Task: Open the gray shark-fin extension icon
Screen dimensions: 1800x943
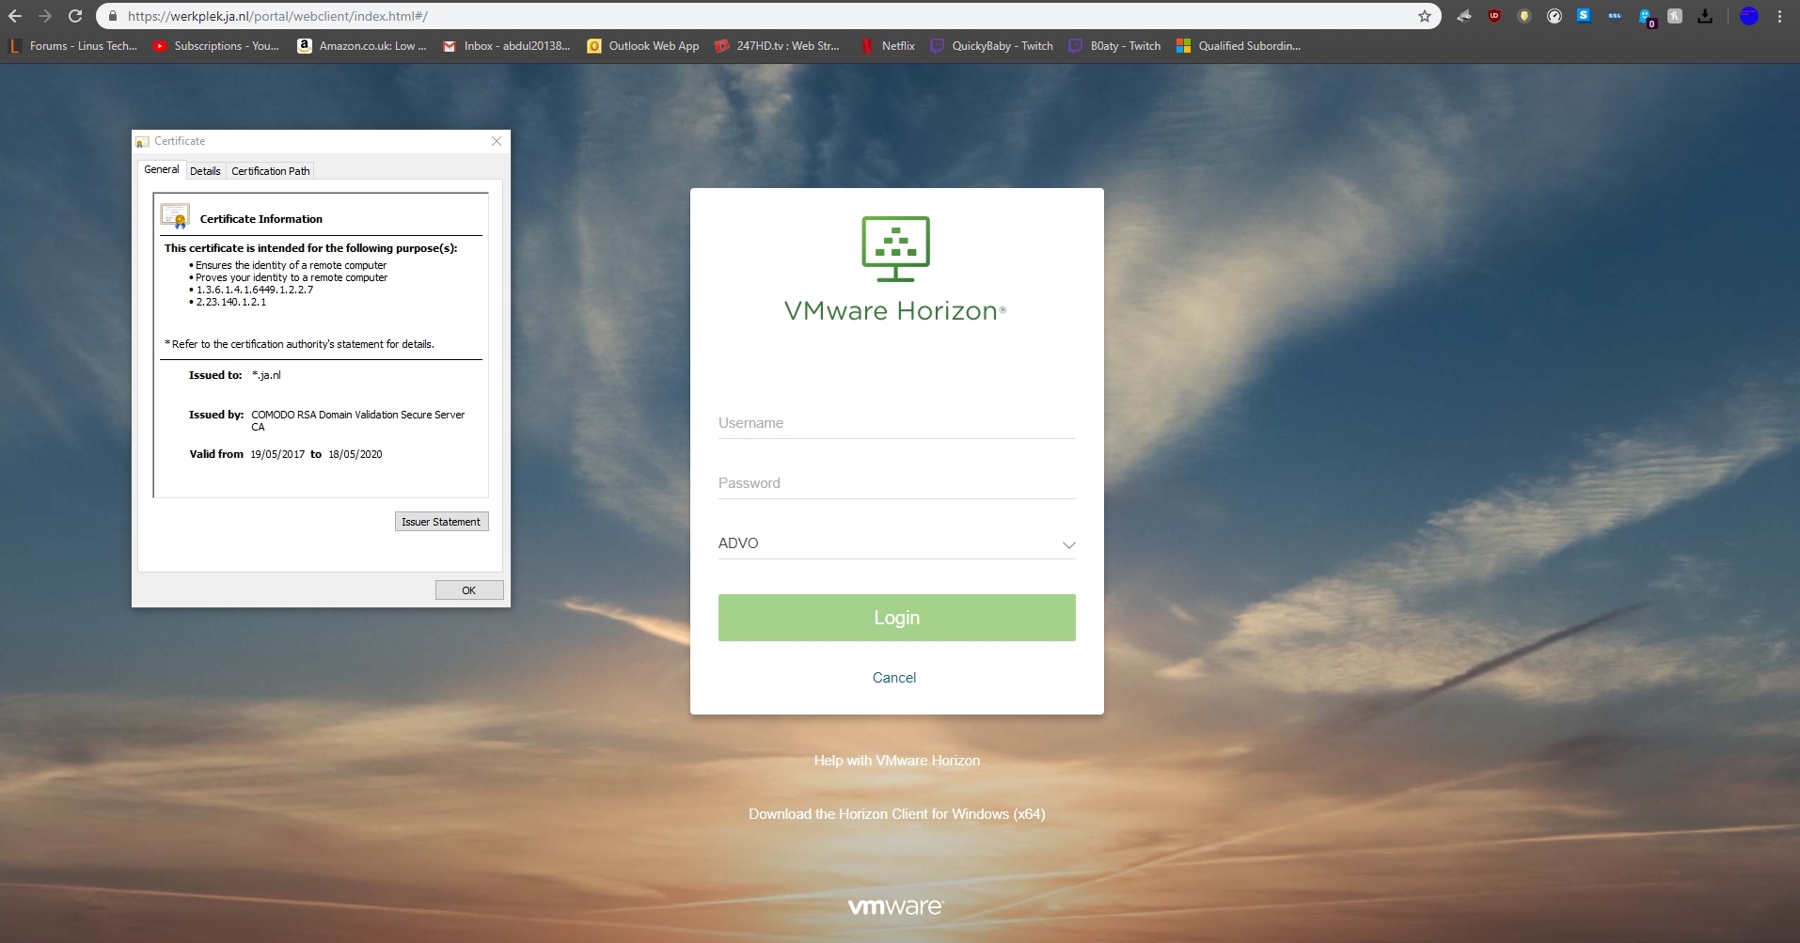Action: 1464,16
